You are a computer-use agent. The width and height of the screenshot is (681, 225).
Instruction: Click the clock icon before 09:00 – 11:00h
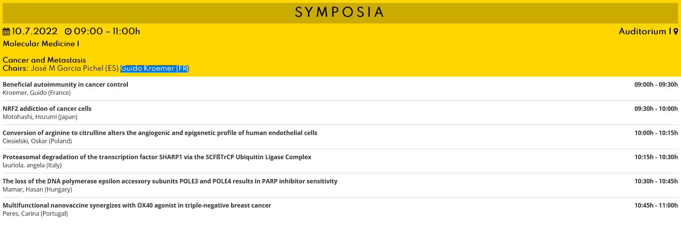coord(68,32)
